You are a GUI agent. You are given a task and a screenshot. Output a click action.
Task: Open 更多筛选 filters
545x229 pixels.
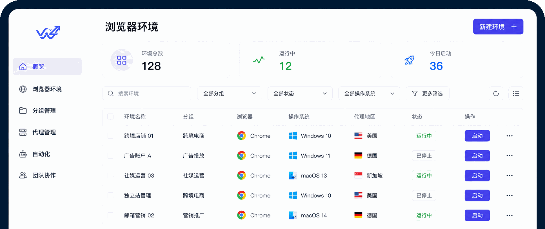tap(427, 94)
